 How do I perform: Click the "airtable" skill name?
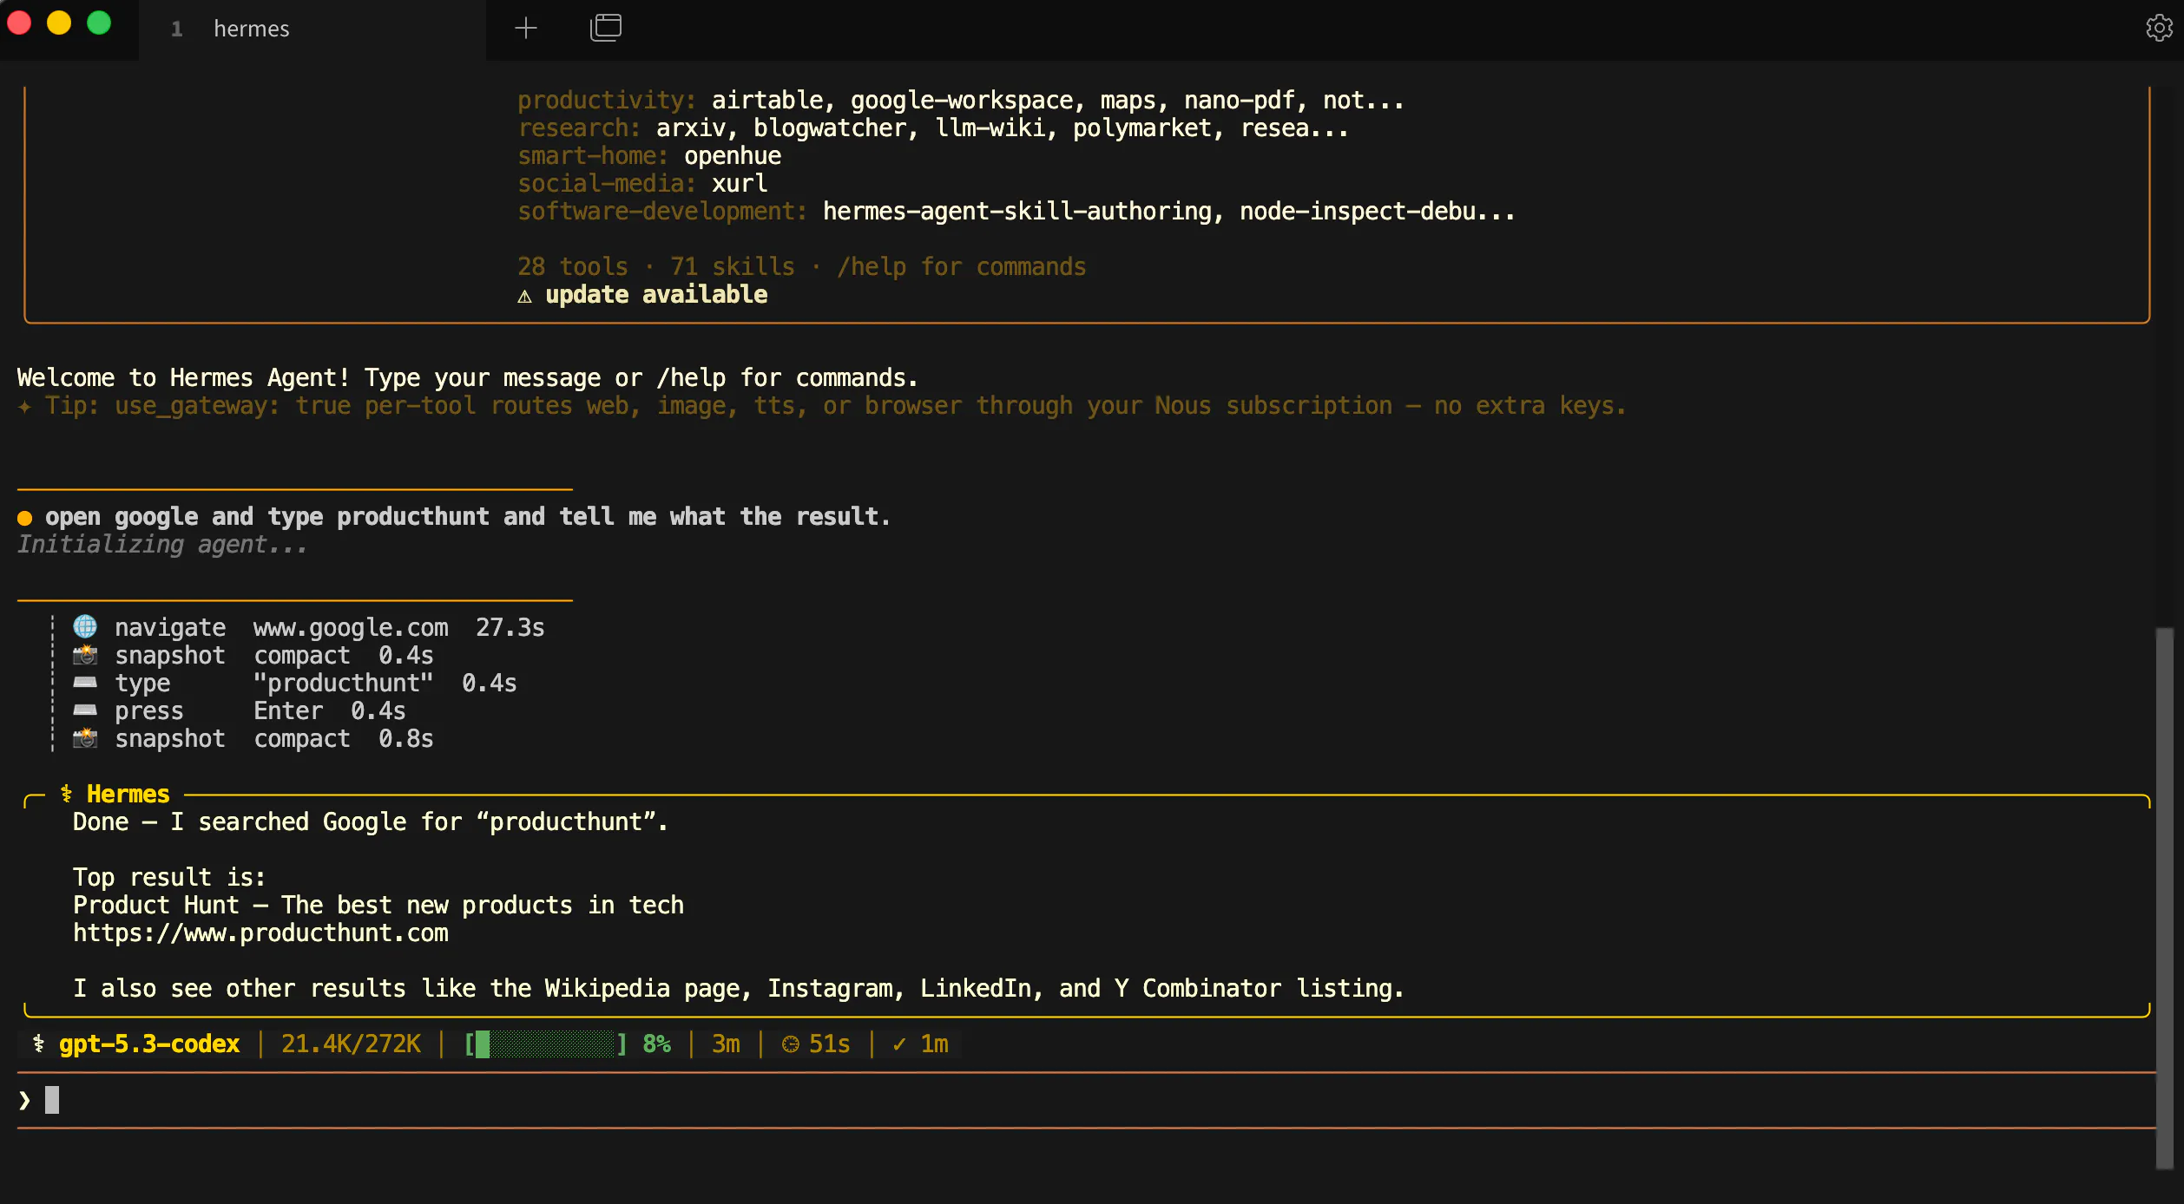pyautogui.click(x=767, y=100)
